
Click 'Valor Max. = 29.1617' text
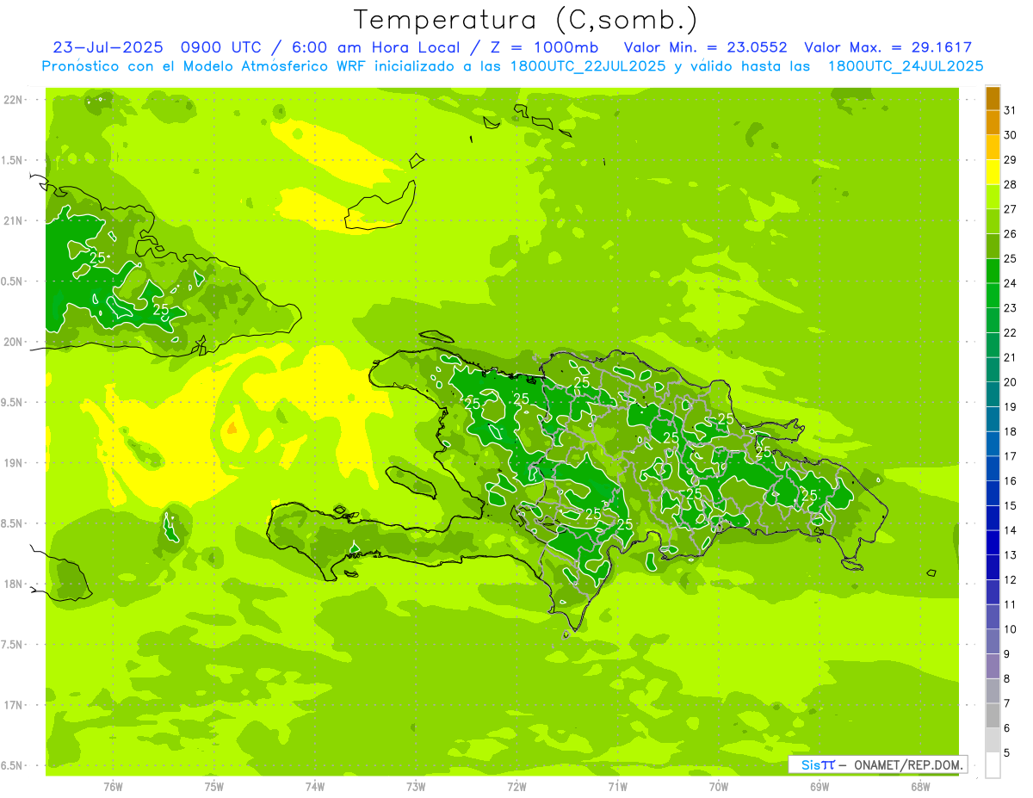[x=888, y=48]
